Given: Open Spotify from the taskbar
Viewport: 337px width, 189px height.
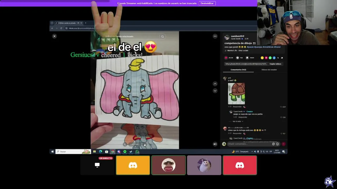Looking at the screenshot, I should point(125,151).
